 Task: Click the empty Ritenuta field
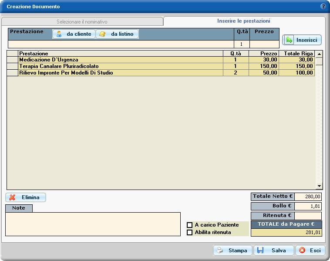point(308,216)
